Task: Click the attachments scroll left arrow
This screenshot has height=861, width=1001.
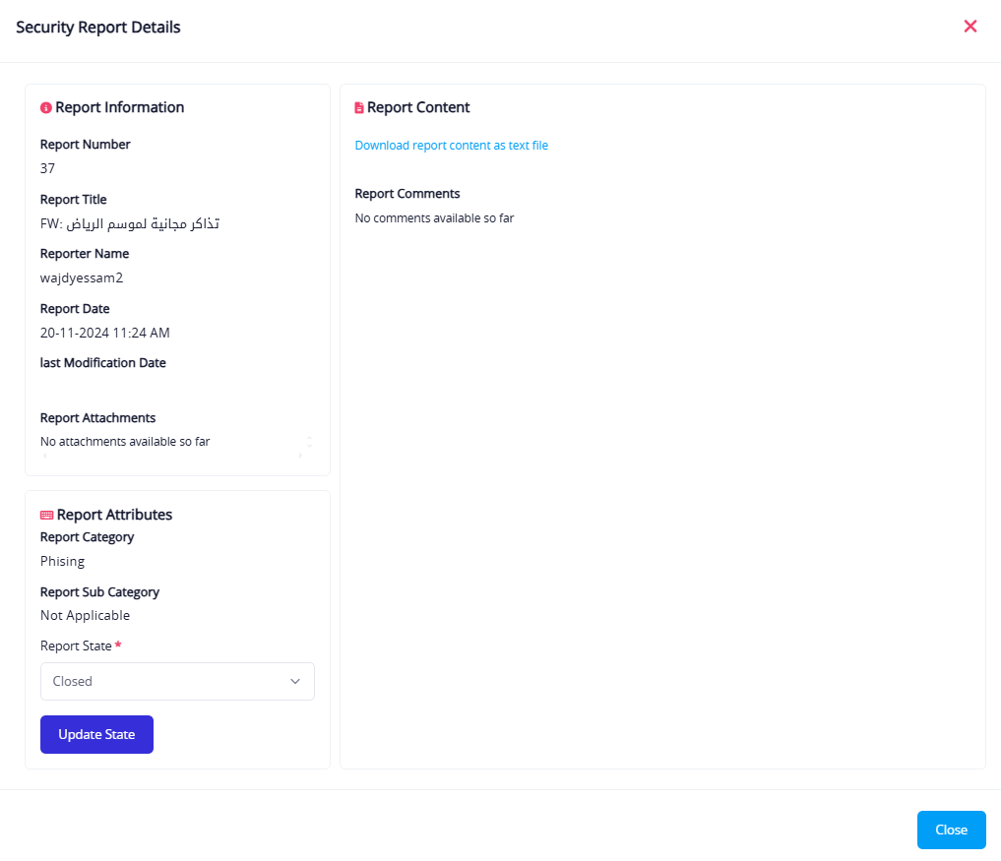Action: [x=44, y=457]
